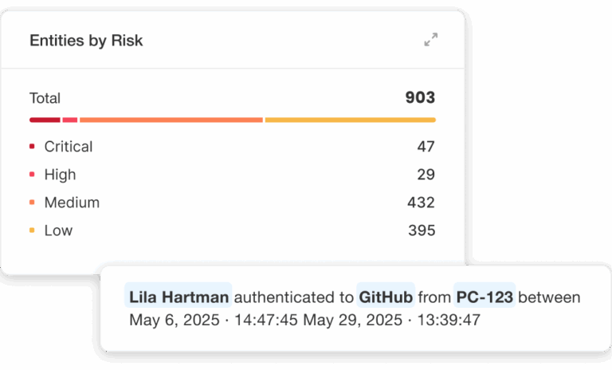
Task: Click the Low risk label
Action: click(58, 230)
